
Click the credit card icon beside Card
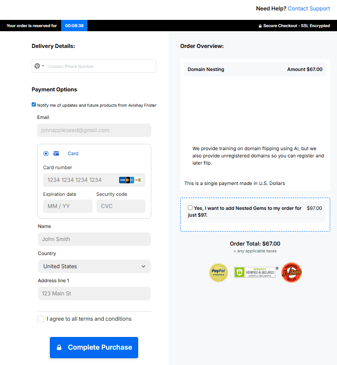(x=56, y=153)
